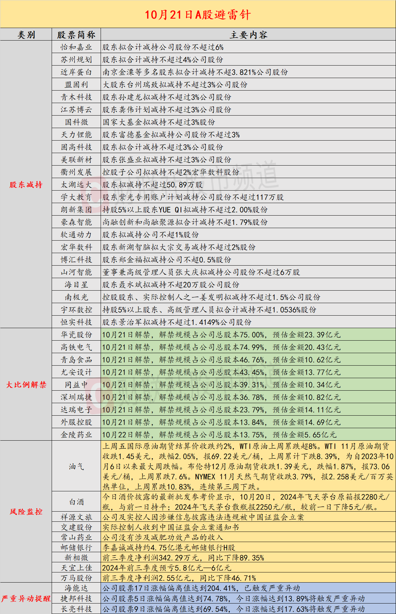The height and width of the screenshot is (614, 396).
Task: Select the stock name "近岸蛋白"
Action: click(76, 72)
